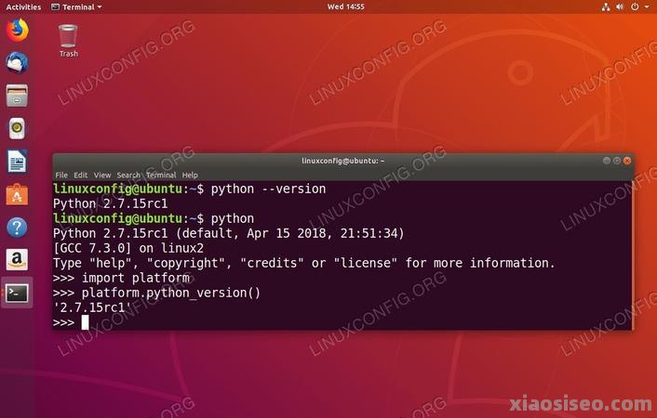
Task: Click the 'Type "help", "copyright"' information line
Action: [x=304, y=263]
